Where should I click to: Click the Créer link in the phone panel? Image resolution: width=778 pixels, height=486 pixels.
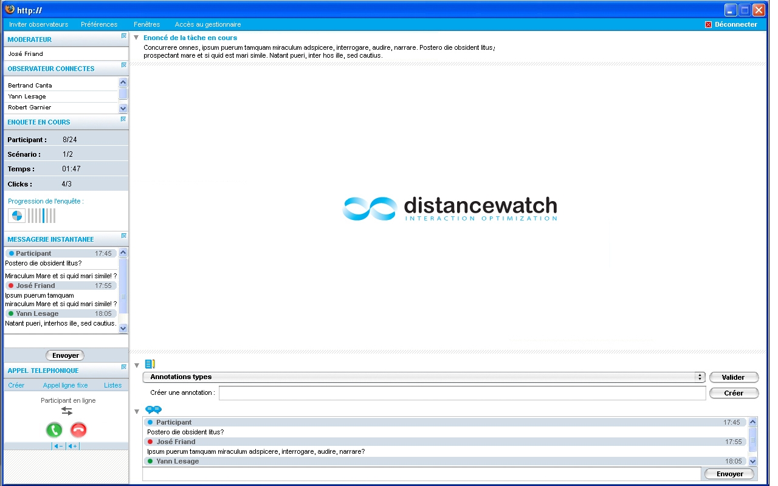coord(16,385)
